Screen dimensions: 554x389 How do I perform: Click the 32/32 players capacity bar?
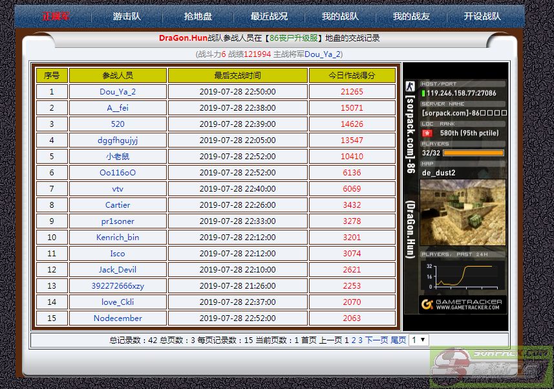click(x=473, y=153)
